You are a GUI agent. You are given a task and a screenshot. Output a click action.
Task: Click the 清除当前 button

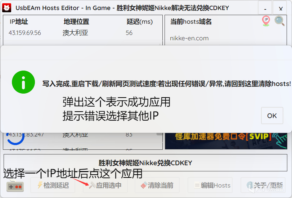click(x=157, y=185)
